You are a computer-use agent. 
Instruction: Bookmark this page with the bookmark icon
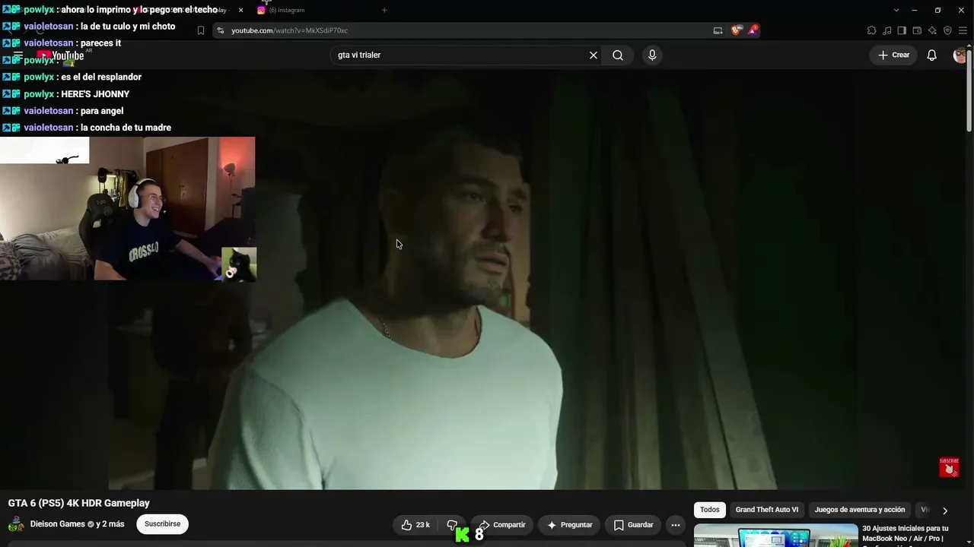[201, 30]
